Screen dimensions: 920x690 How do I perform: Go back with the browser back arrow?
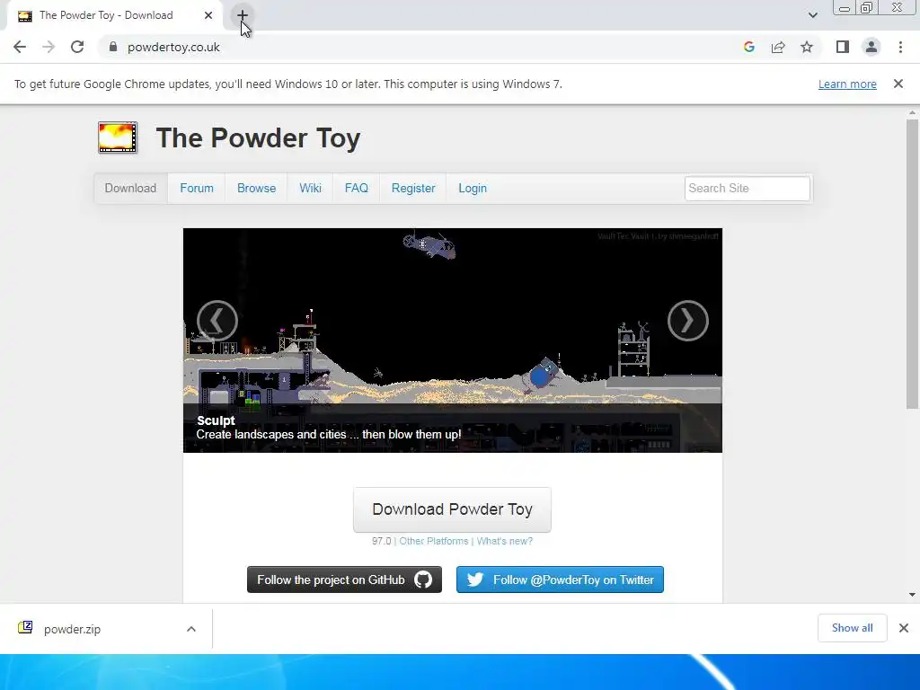click(20, 47)
